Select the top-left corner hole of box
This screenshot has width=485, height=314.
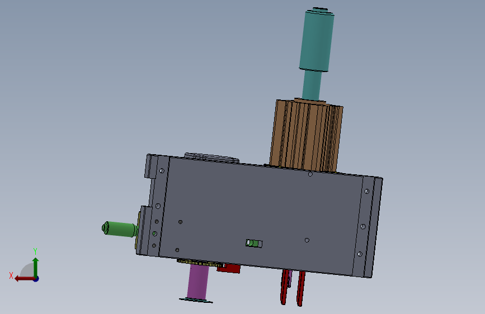162,171
